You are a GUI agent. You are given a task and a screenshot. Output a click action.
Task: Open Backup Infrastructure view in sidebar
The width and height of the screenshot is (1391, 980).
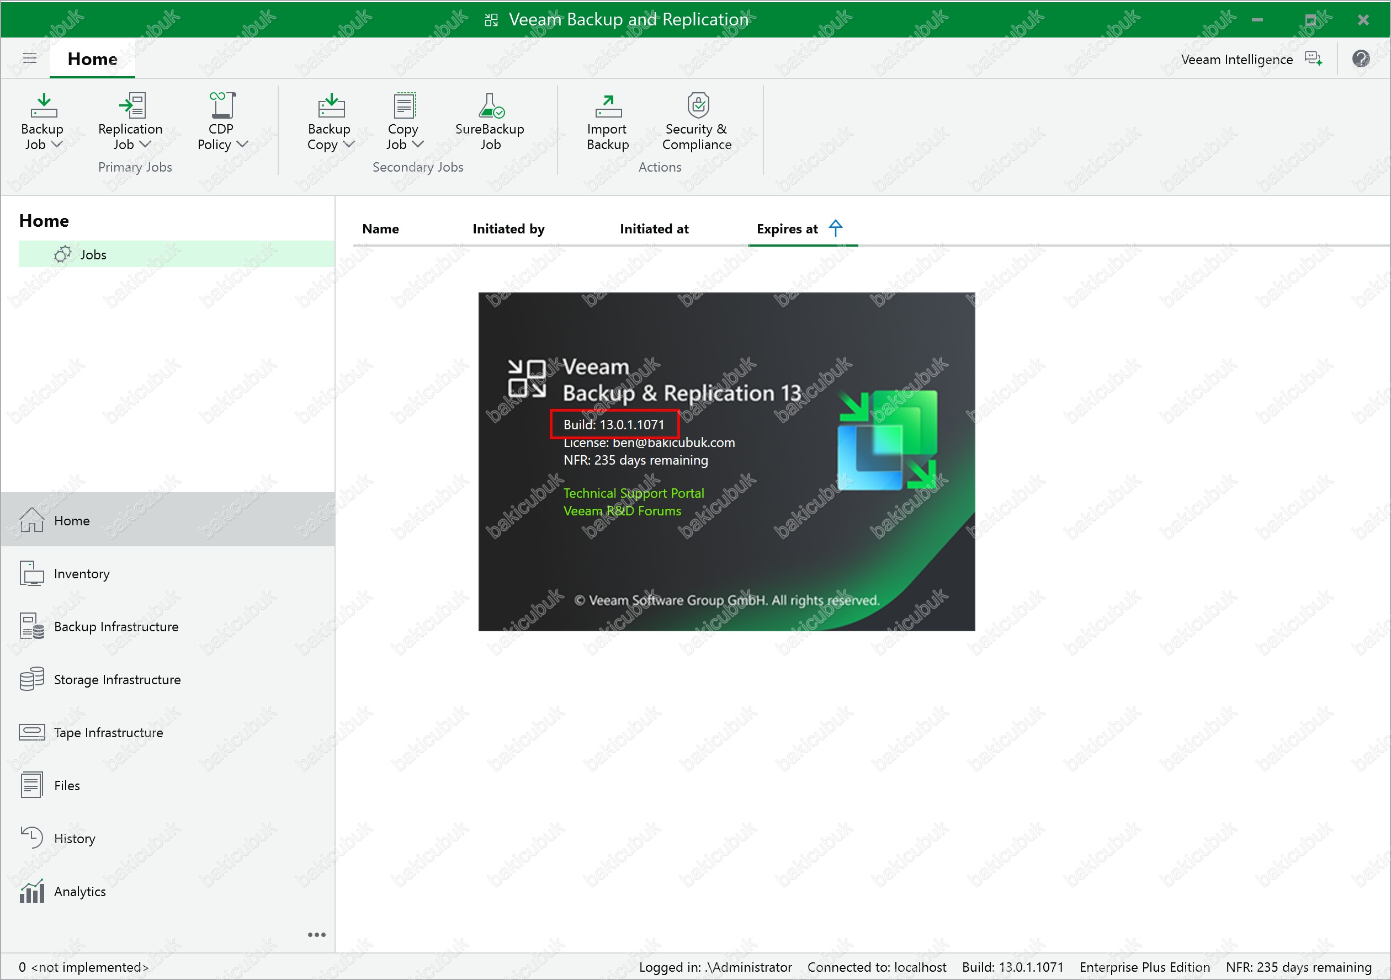tap(116, 626)
